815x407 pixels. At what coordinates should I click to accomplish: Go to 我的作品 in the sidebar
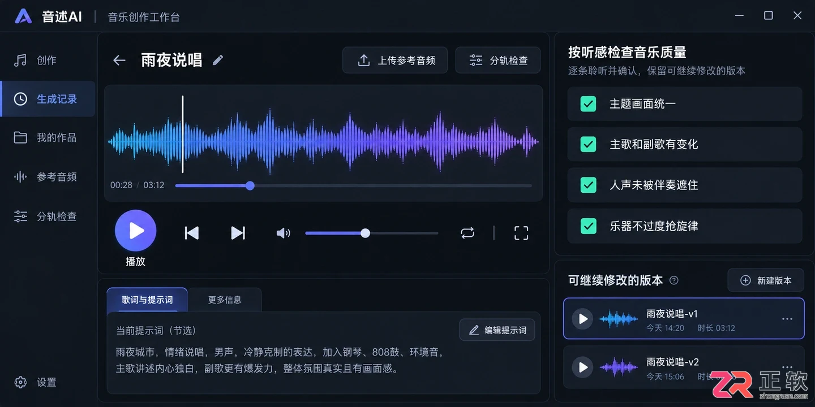tap(48, 137)
